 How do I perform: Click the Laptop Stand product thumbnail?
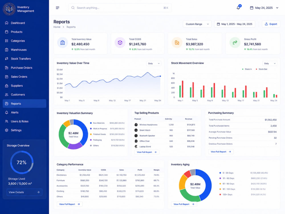pos(136,146)
